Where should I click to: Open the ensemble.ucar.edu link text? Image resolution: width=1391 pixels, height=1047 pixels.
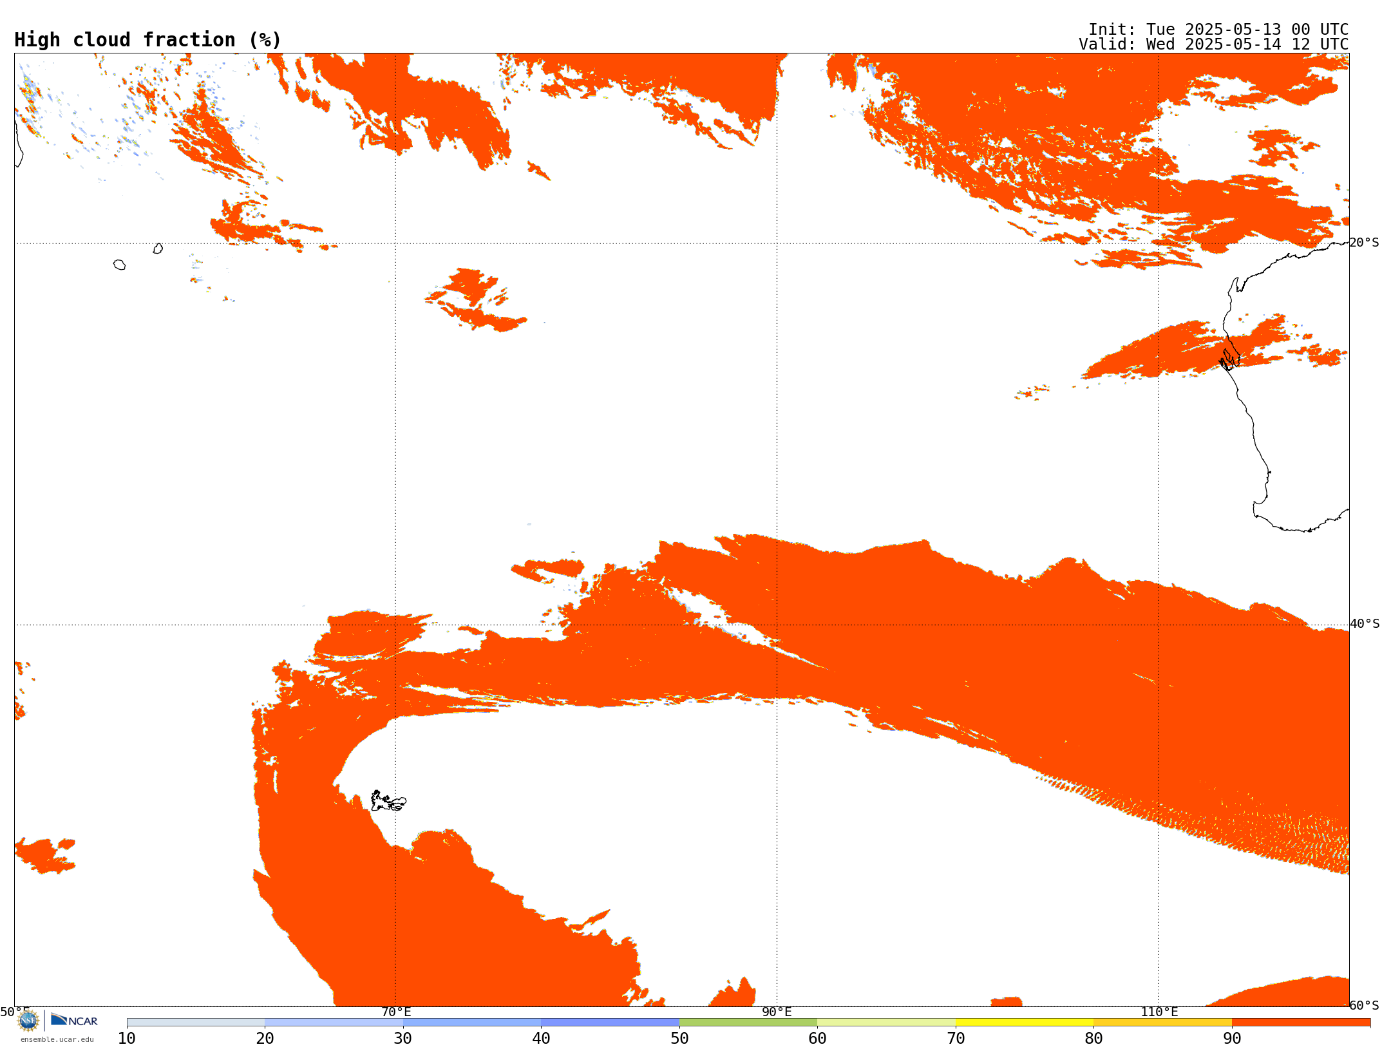[57, 1039]
